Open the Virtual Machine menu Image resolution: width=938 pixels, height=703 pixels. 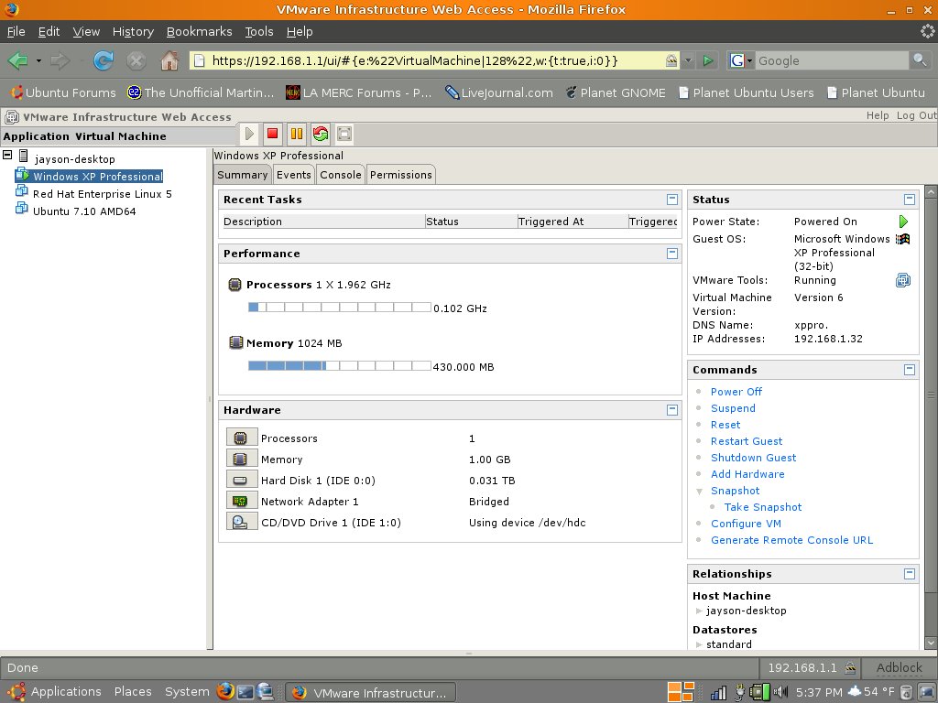click(121, 136)
